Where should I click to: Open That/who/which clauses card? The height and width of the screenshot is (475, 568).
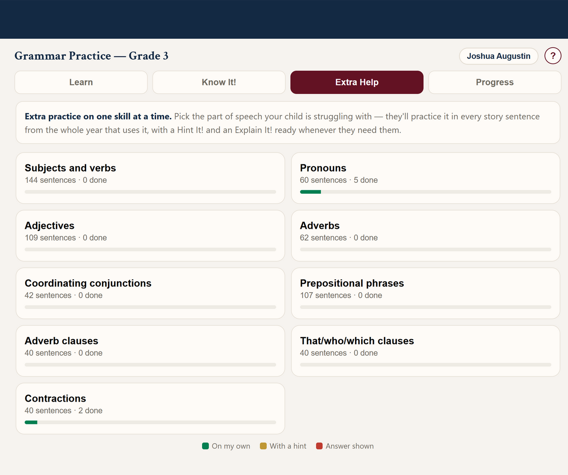426,351
